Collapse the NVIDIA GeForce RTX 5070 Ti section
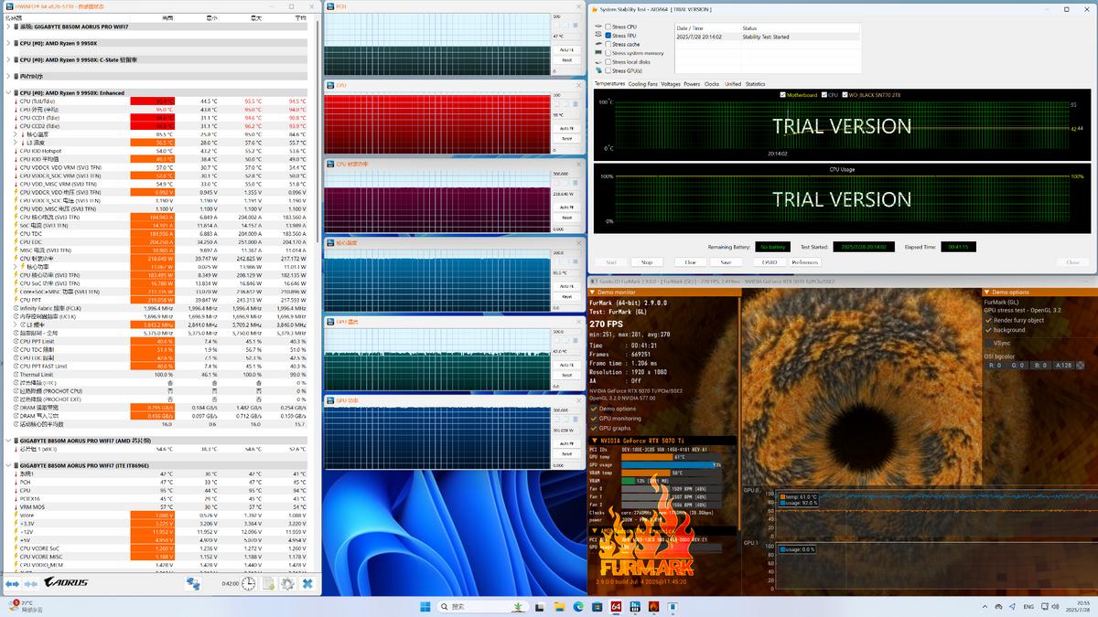The width and height of the screenshot is (1098, 617). [x=594, y=441]
